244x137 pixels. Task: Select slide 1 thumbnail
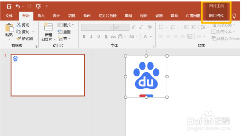click(48, 75)
